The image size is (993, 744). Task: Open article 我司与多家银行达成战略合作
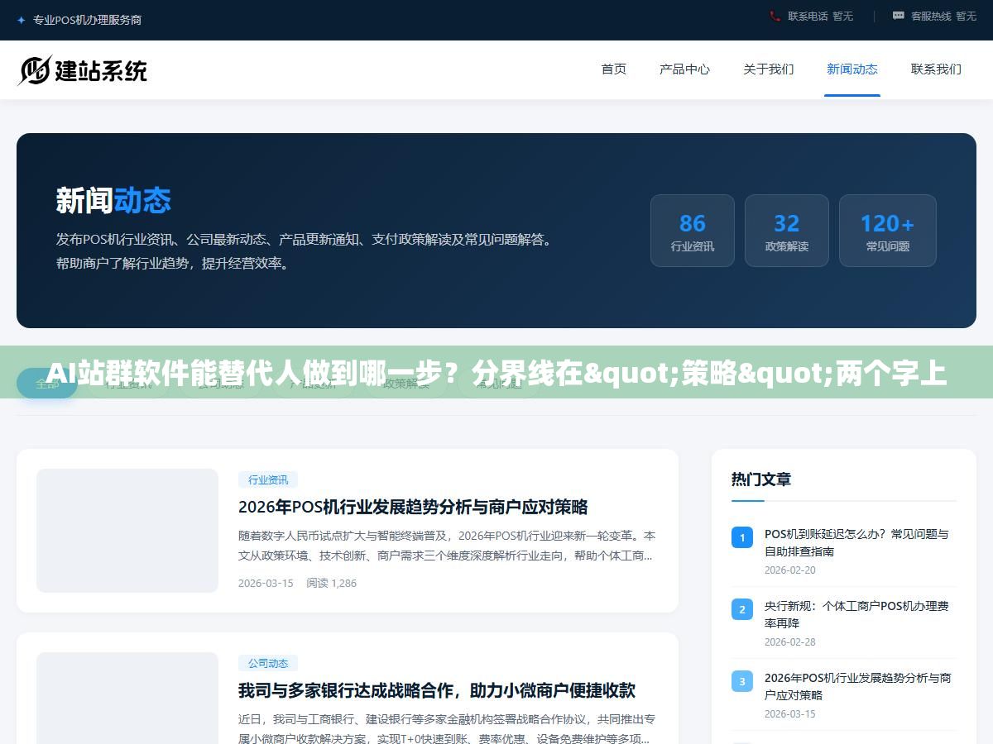(x=437, y=690)
